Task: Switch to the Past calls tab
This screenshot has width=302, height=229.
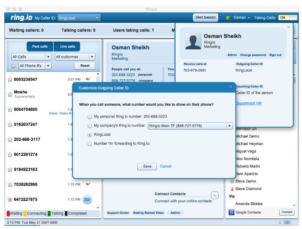Action: (40, 46)
